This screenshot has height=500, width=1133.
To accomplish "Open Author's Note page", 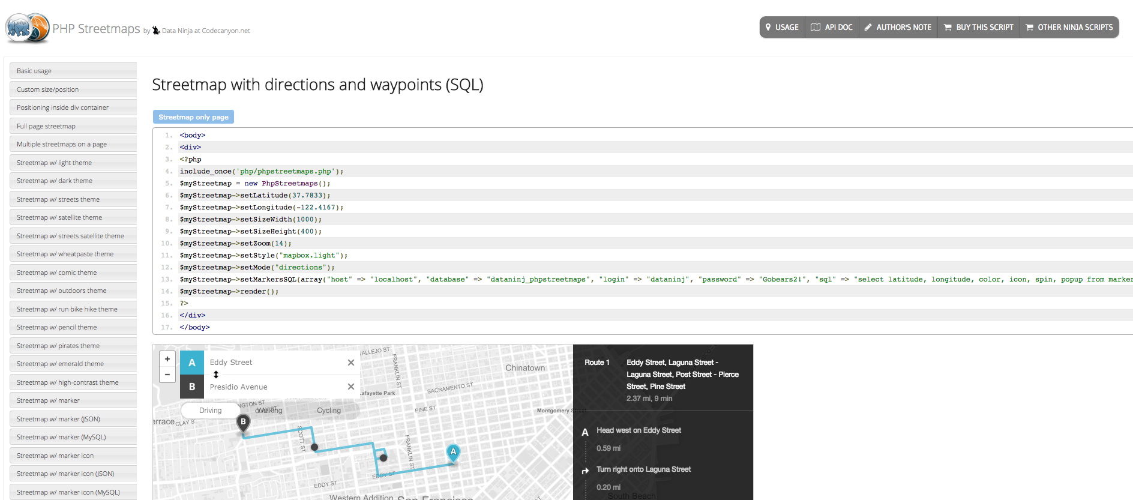I will pyautogui.click(x=898, y=28).
